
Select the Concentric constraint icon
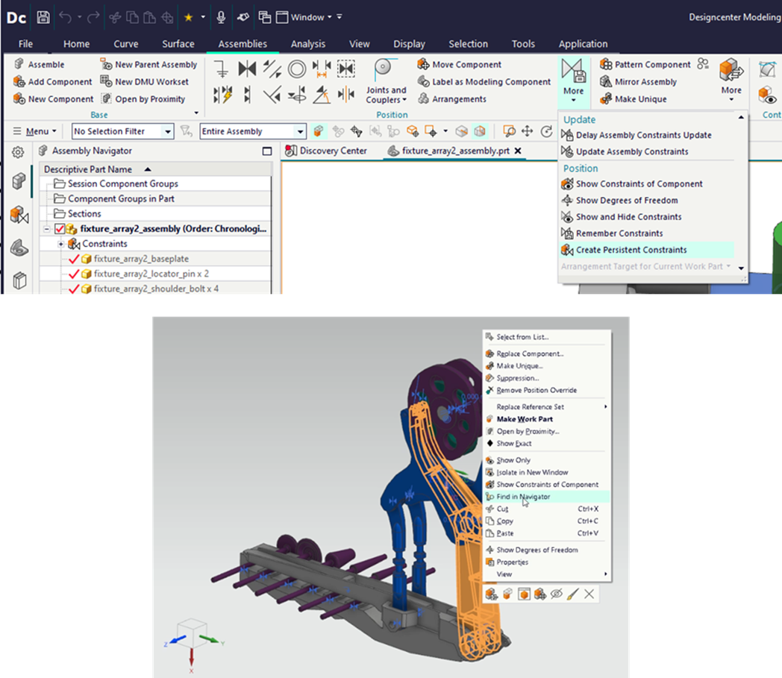[x=297, y=69]
